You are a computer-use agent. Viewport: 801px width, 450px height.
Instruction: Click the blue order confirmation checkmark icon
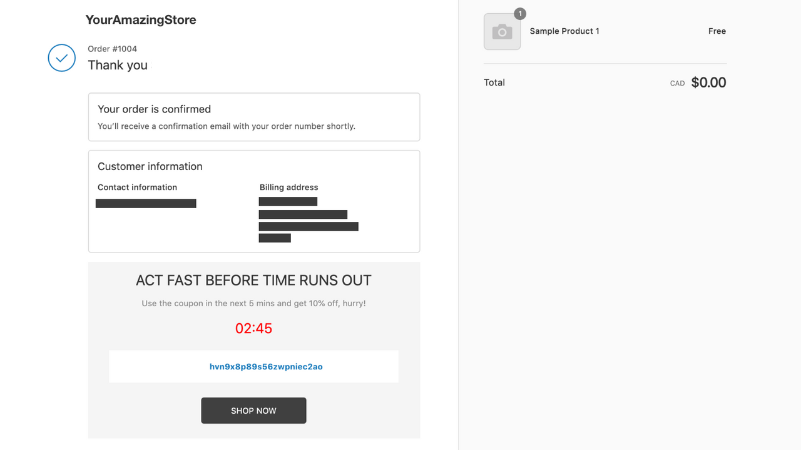pyautogui.click(x=61, y=57)
